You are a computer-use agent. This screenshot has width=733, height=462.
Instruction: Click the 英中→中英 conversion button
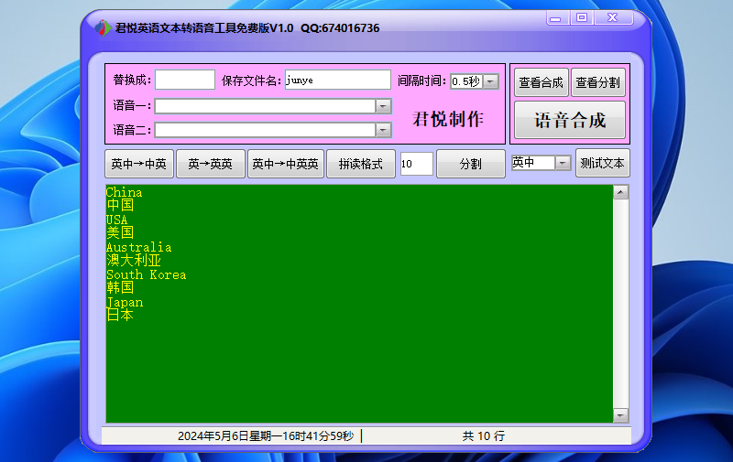coord(139,164)
